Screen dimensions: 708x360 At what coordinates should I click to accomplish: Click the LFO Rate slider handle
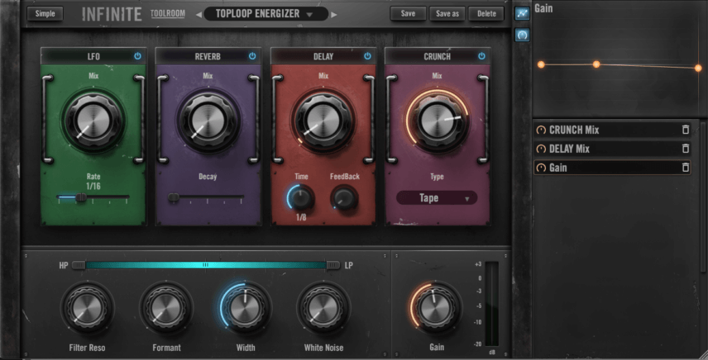click(81, 197)
